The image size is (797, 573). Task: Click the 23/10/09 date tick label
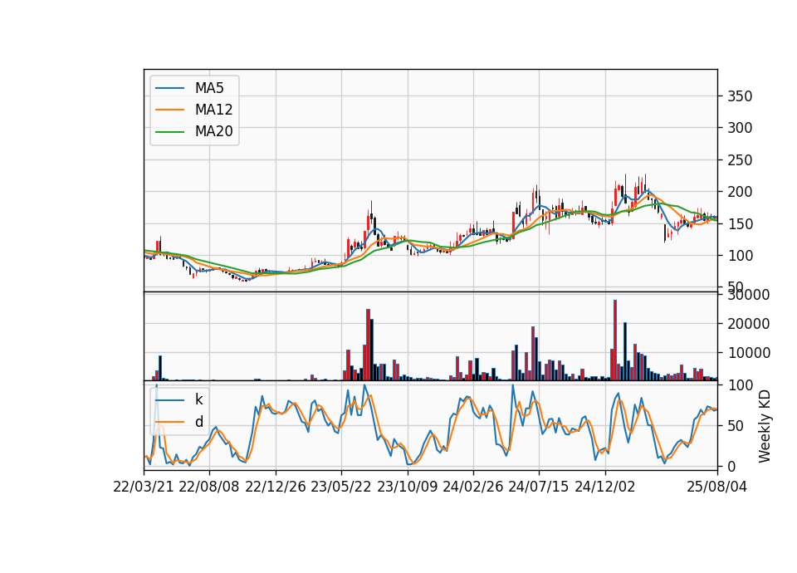click(407, 487)
